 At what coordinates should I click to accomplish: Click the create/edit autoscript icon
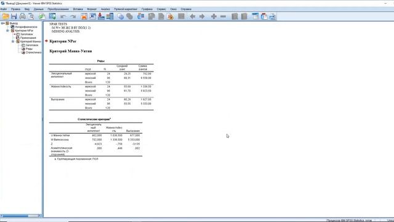point(161,17)
